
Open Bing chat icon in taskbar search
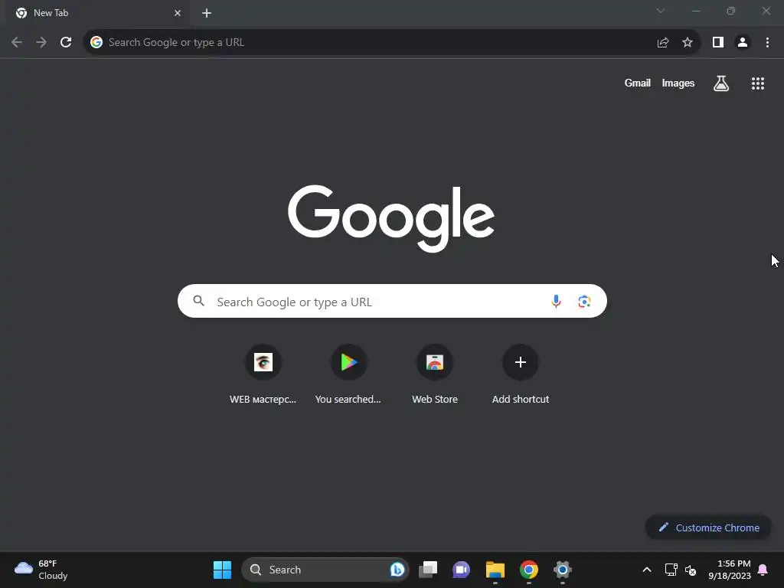(x=397, y=570)
